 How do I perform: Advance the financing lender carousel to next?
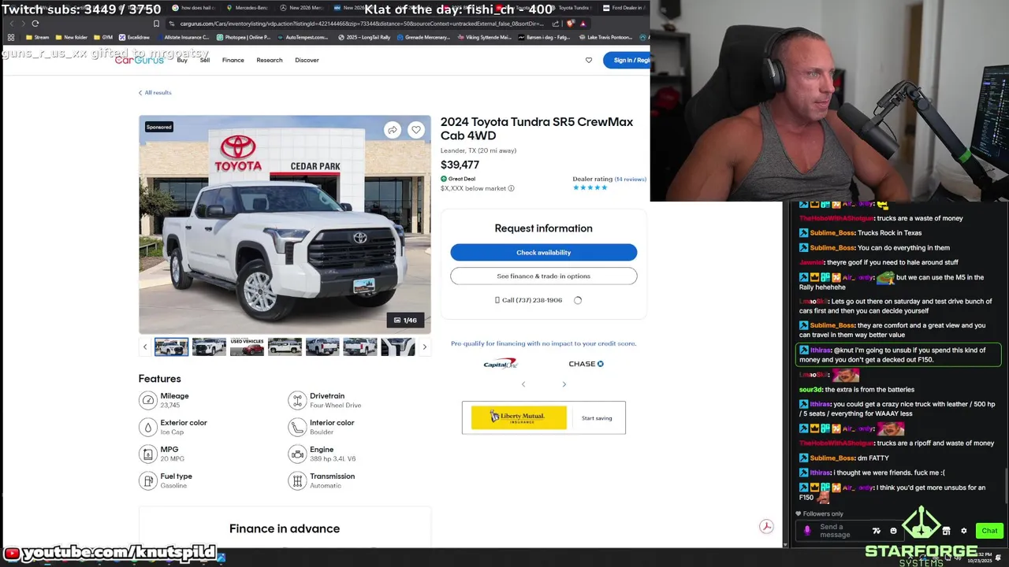point(564,384)
